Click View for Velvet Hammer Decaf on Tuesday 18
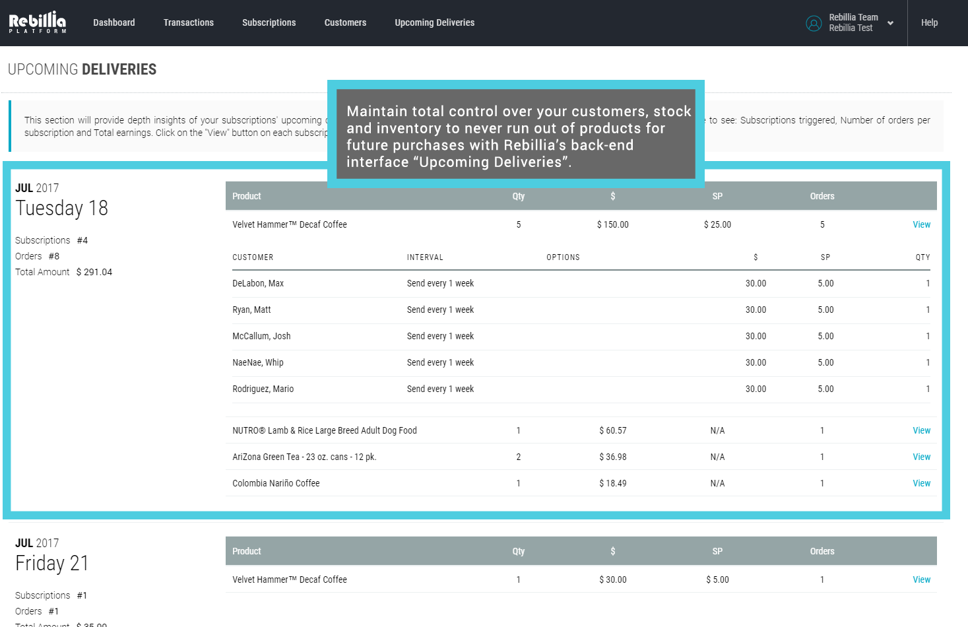The width and height of the screenshot is (968, 627). coord(921,224)
